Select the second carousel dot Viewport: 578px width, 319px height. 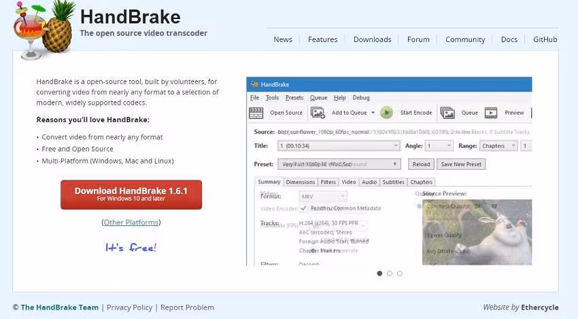(x=390, y=274)
